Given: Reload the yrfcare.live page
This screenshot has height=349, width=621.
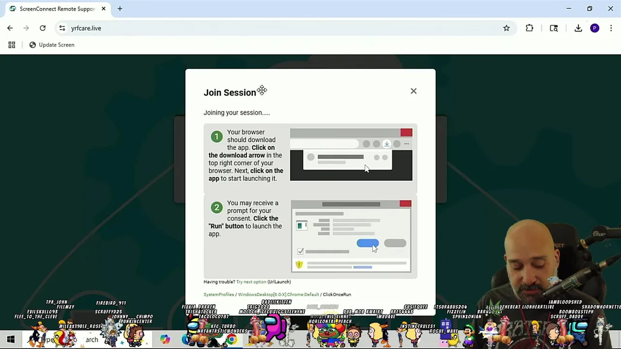Looking at the screenshot, I should click(43, 28).
